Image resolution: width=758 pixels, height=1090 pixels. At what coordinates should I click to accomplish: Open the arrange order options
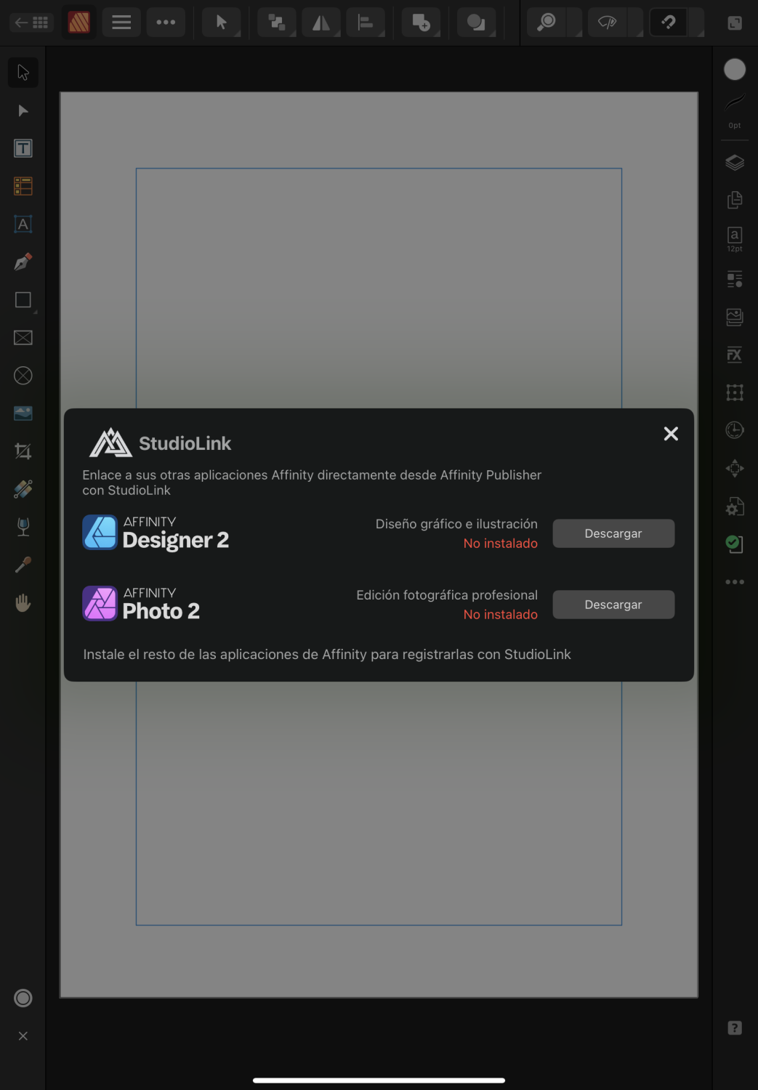click(x=277, y=23)
